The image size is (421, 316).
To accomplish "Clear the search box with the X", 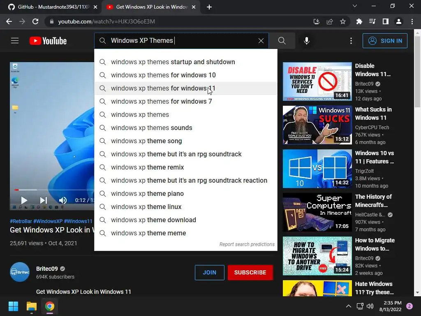I will click(x=261, y=41).
